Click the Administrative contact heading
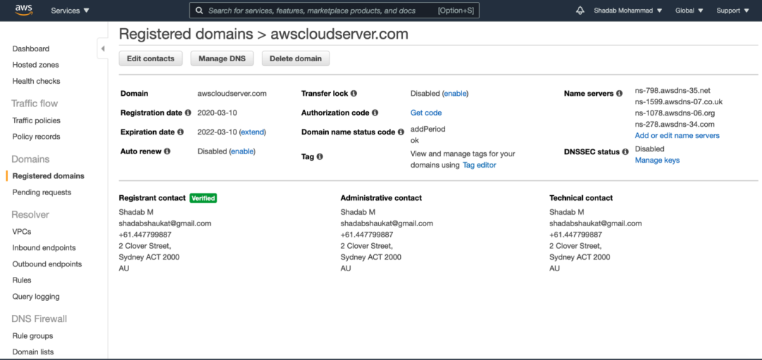This screenshot has width=762, height=360. [381, 198]
